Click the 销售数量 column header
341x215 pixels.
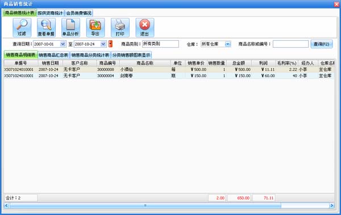(x=217, y=63)
